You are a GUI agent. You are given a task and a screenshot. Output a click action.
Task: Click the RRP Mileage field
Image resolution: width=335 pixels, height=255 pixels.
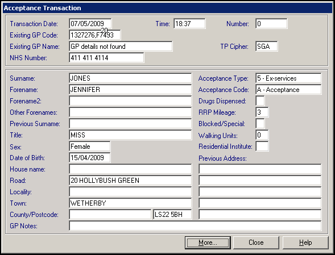point(262,112)
